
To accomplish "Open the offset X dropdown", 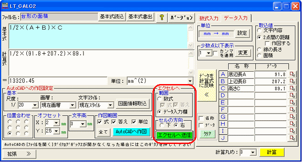I will click(56, 122).
